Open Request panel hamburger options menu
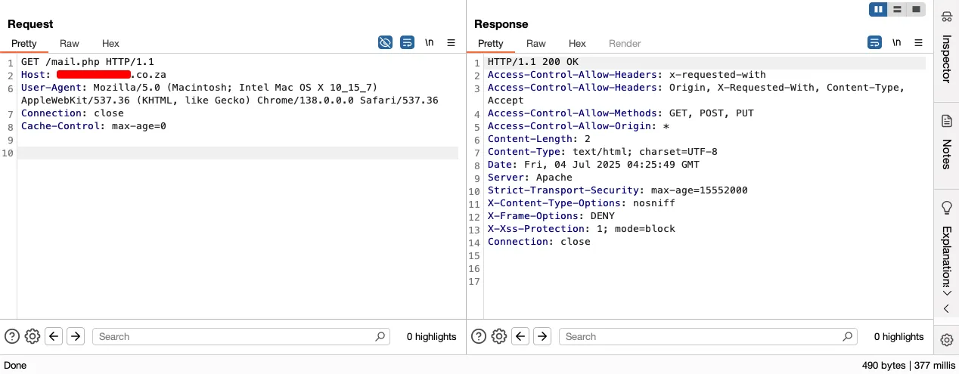 451,42
